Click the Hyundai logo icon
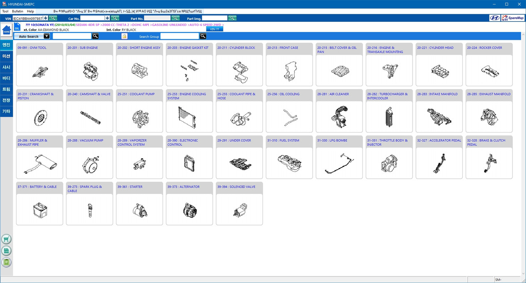 click(x=495, y=18)
